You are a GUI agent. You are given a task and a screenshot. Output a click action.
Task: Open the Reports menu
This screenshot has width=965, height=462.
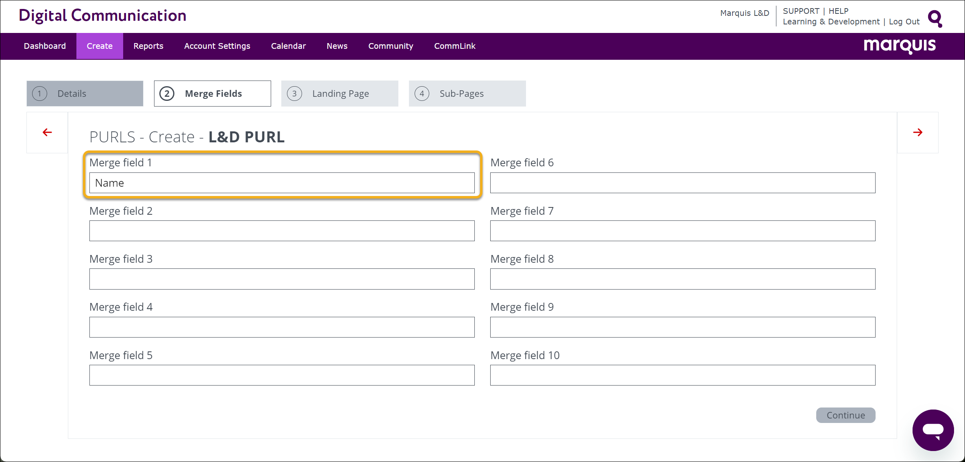pyautogui.click(x=148, y=46)
